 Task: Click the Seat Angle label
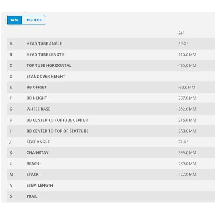point(38,142)
